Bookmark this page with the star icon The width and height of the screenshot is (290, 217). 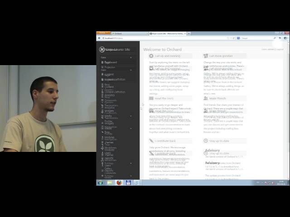[x=228, y=38]
